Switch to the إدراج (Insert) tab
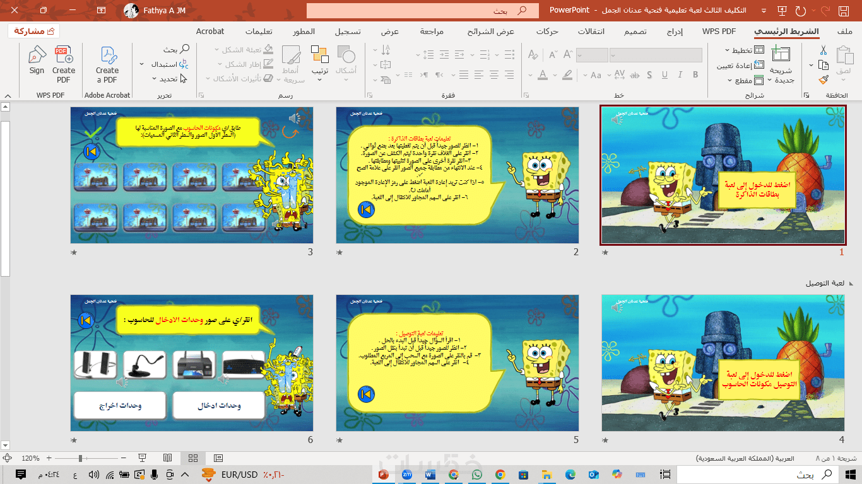The height and width of the screenshot is (484, 862). pyautogui.click(x=676, y=32)
